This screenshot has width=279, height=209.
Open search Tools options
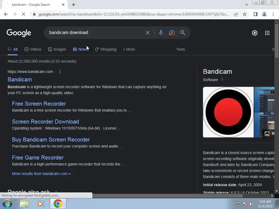(180, 50)
